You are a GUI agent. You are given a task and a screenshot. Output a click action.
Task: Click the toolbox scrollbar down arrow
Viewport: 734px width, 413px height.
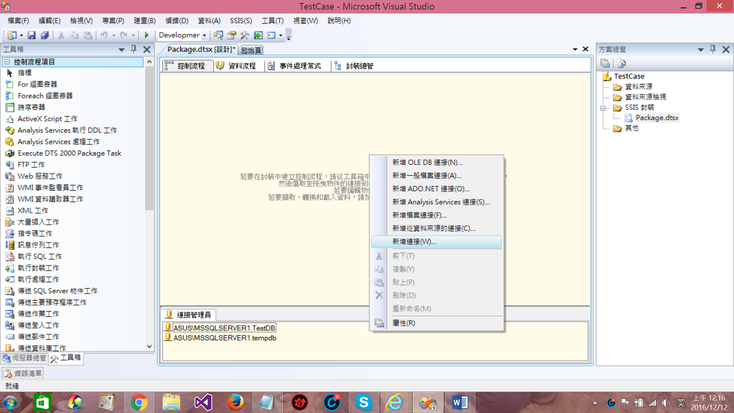coord(149,346)
